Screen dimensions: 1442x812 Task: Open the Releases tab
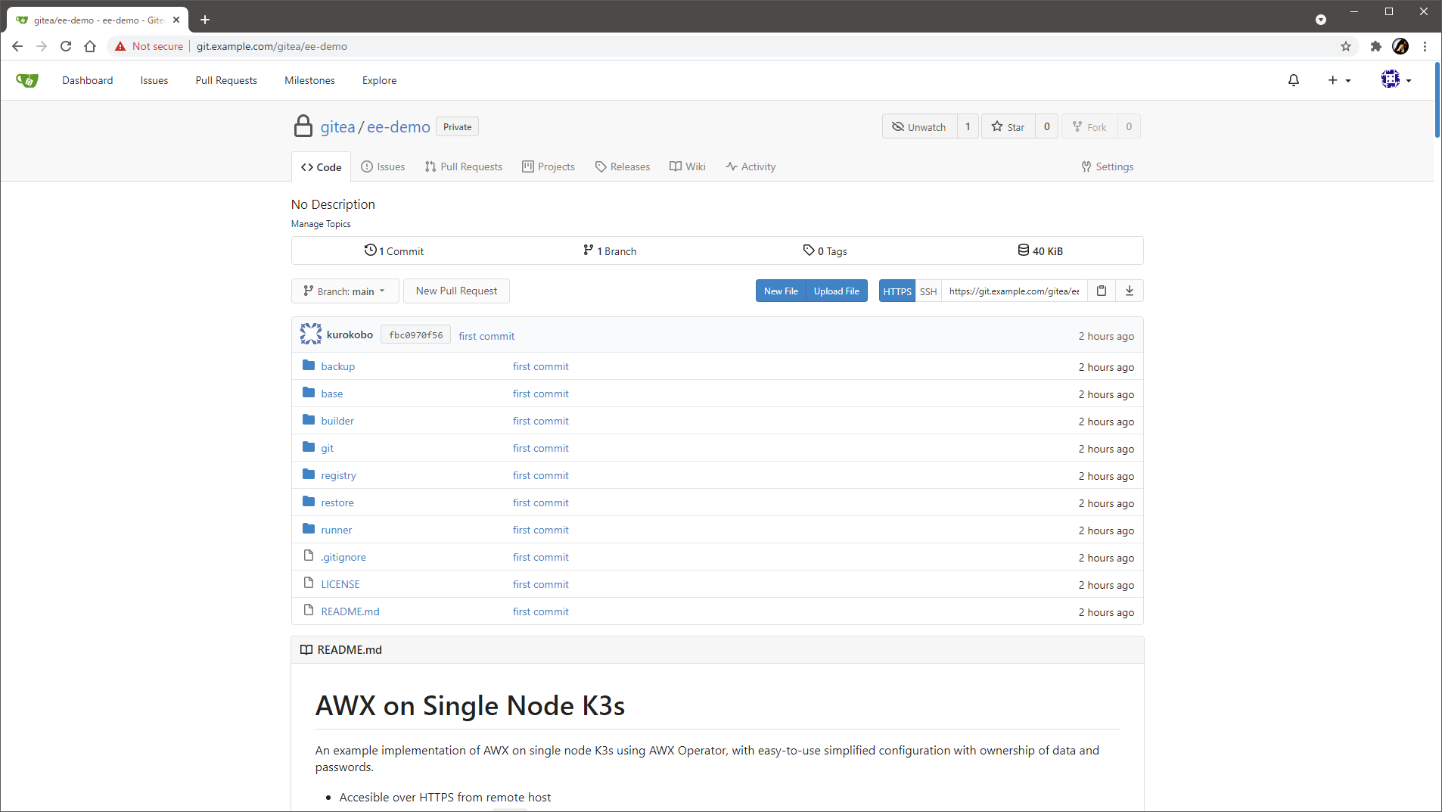point(622,166)
